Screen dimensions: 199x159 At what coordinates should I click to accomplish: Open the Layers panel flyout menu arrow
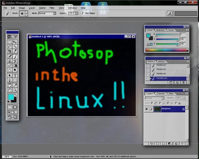(186, 93)
